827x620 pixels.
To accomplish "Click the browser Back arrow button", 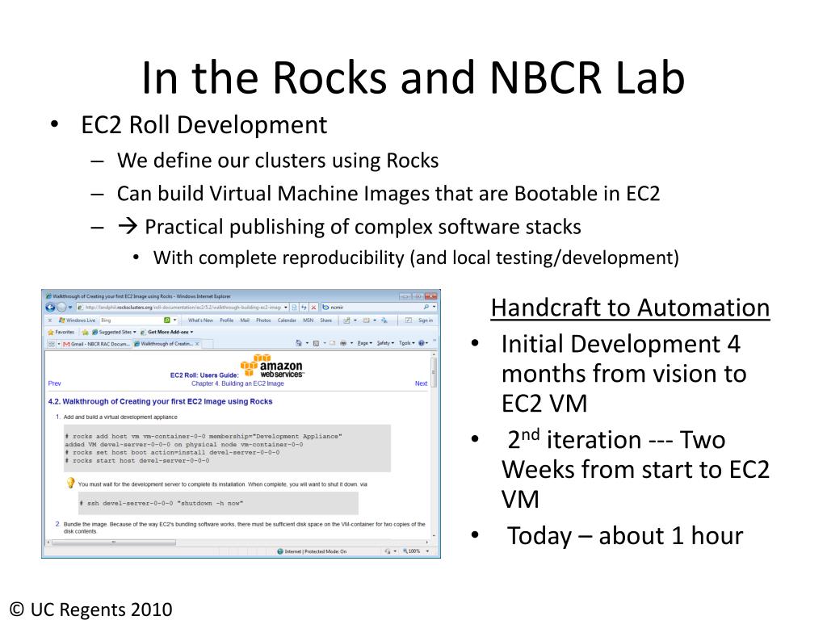I will pos(50,307).
